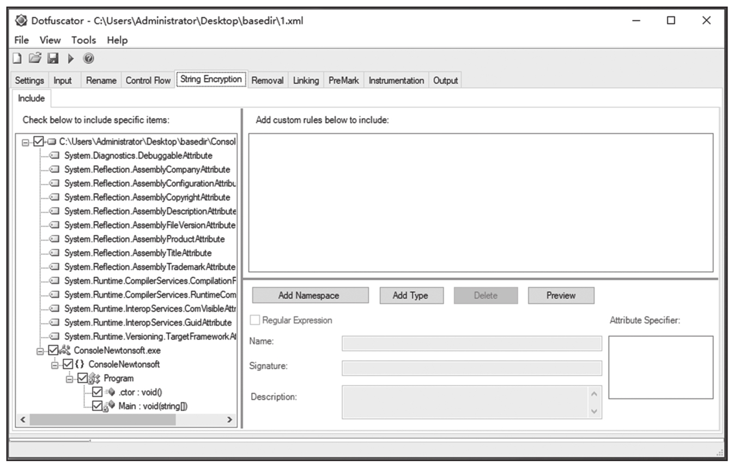
Task: Click the Attribute Specifier list box
Action: pos(661,367)
